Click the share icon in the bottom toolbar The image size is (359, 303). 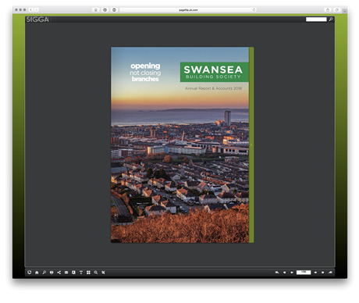point(59,273)
